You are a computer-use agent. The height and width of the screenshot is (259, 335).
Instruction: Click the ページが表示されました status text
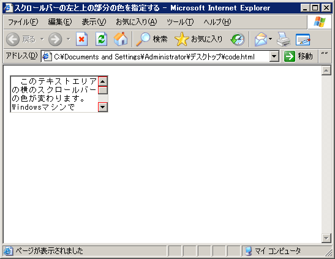click(x=49, y=251)
